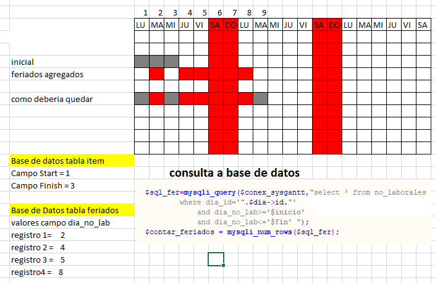Click the JU day header under number 4
This screenshot has width=435, height=283.
pos(187,25)
